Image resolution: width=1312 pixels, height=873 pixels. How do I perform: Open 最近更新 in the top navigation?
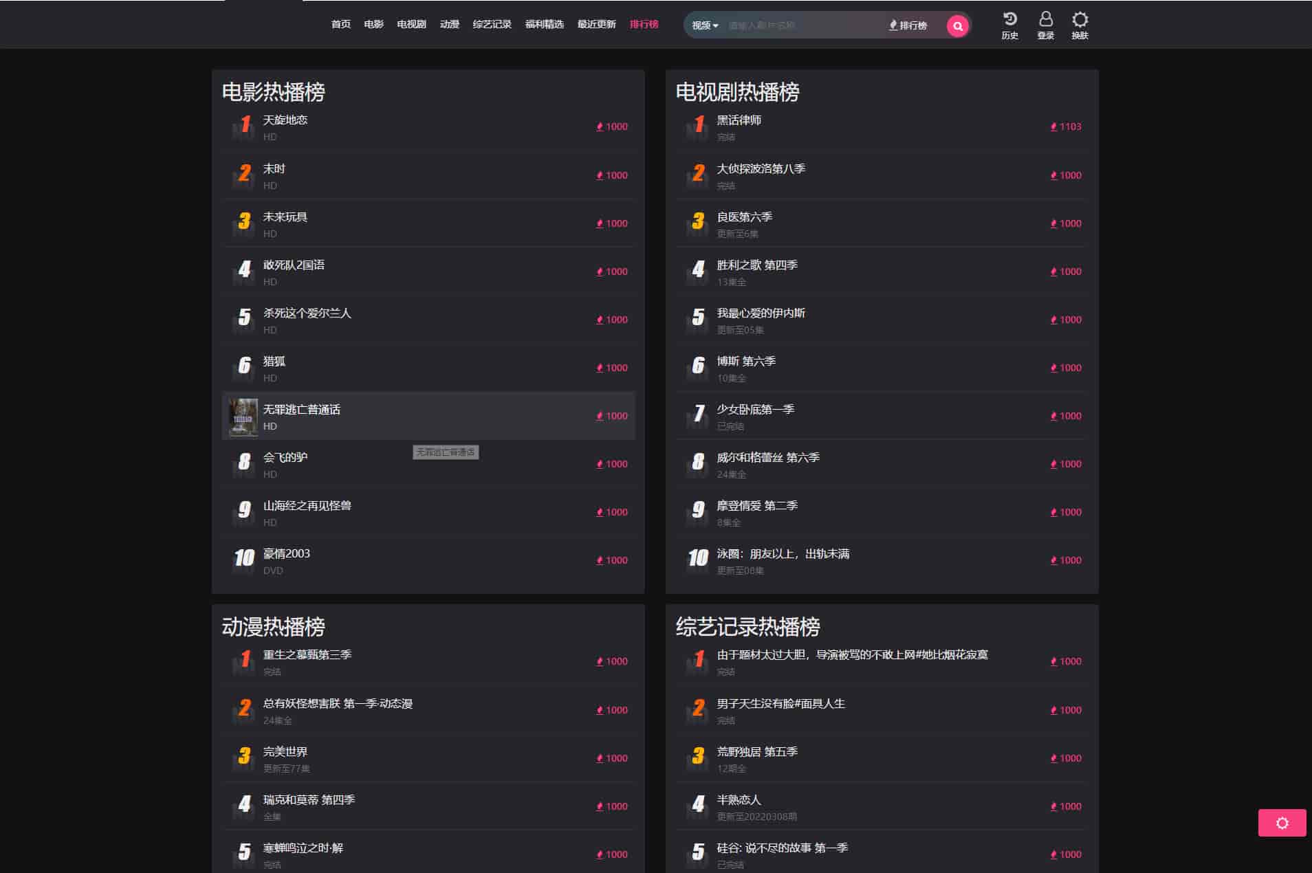click(x=597, y=24)
